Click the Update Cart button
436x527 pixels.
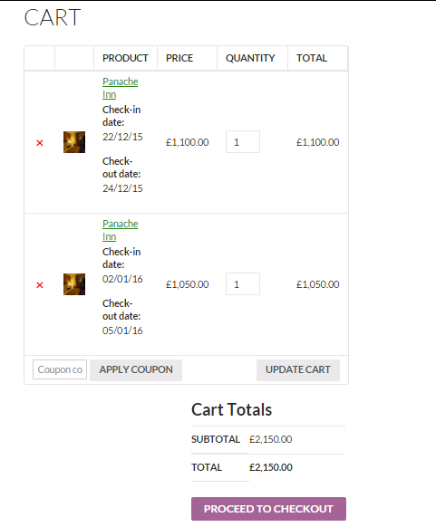[x=298, y=370]
